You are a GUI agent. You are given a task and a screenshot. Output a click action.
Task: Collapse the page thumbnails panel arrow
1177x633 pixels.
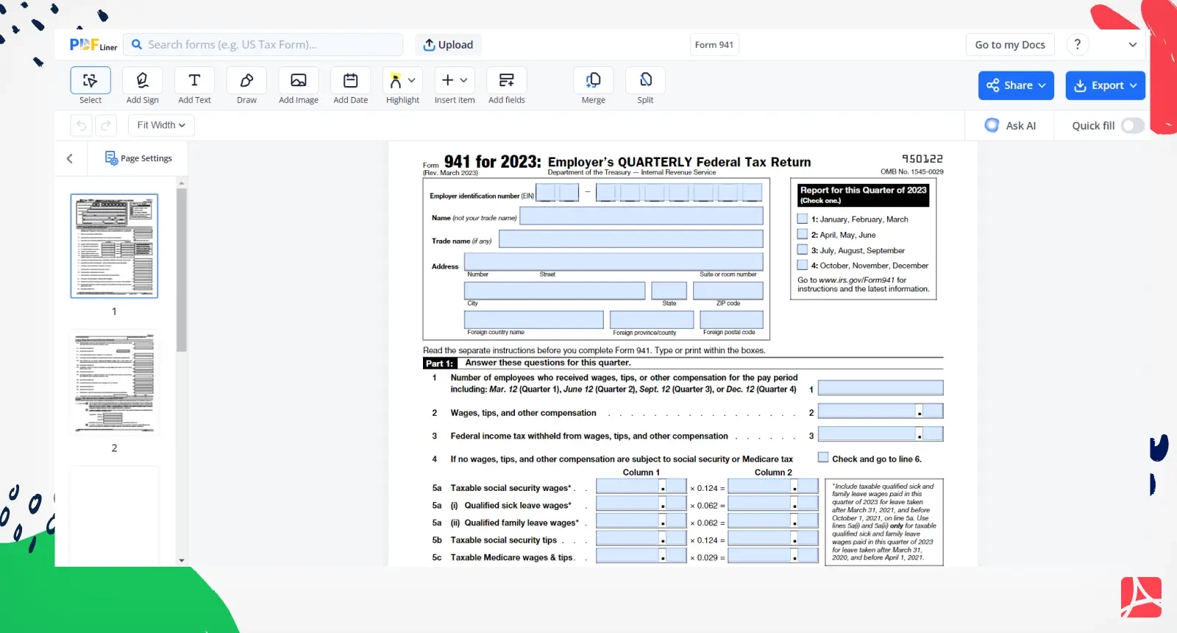(x=70, y=158)
